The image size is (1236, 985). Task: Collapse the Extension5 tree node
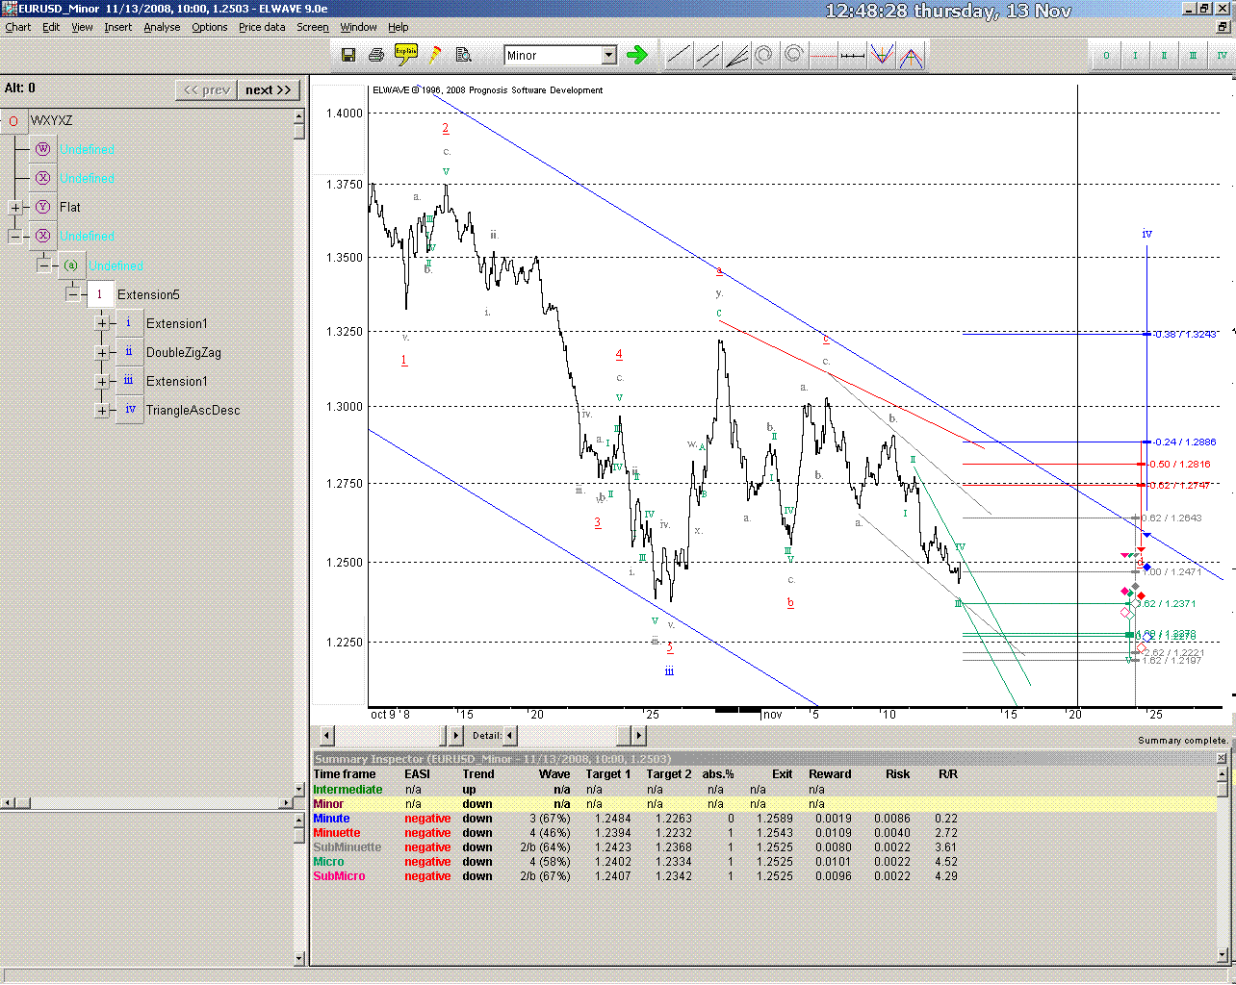[73, 294]
